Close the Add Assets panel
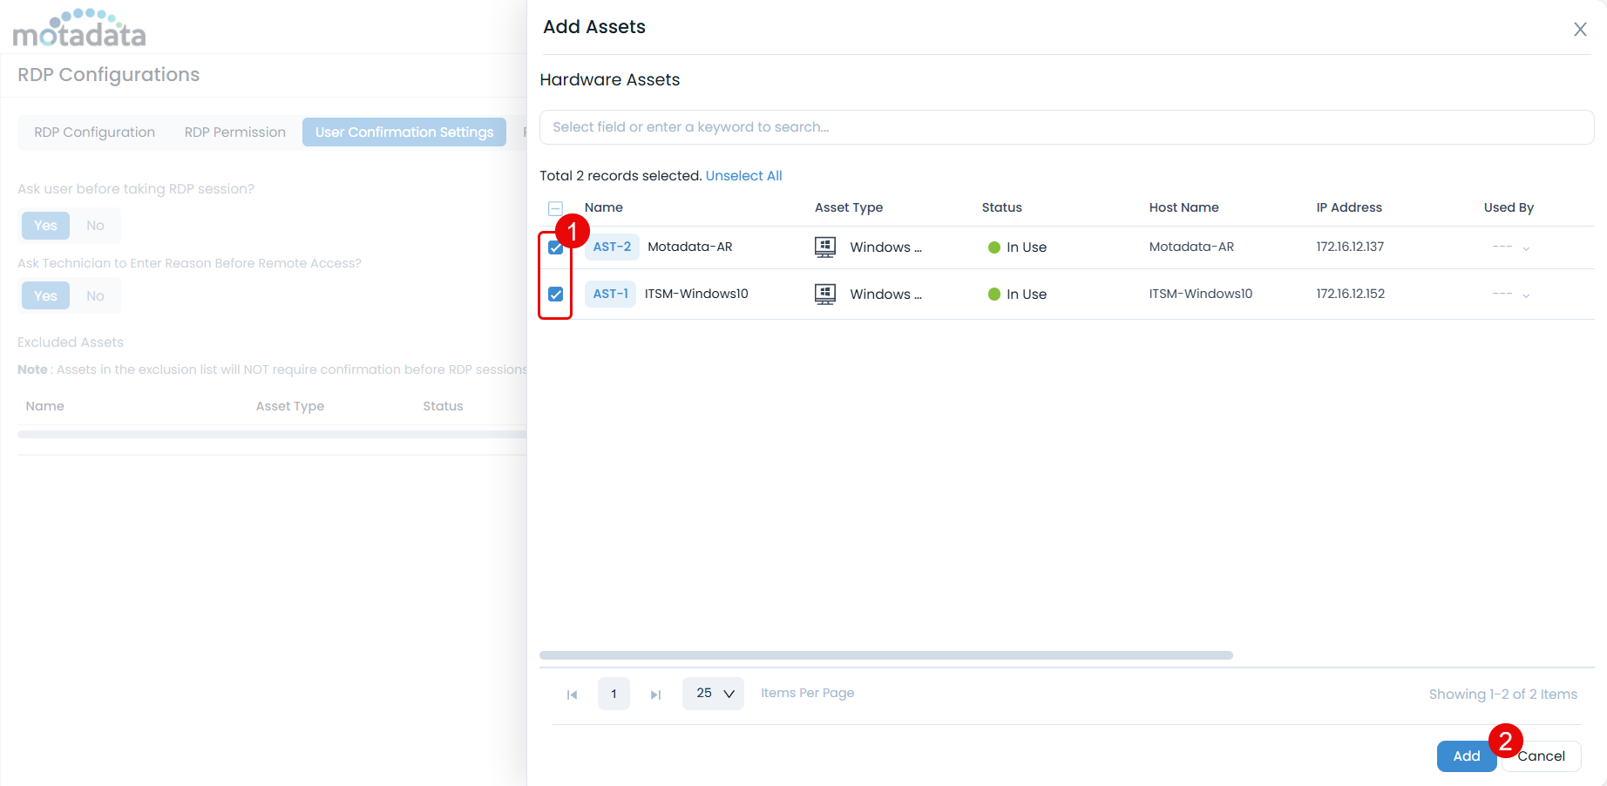 click(1579, 30)
